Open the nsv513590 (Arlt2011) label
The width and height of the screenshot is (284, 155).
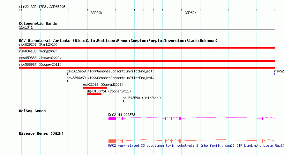(x=142, y=98)
